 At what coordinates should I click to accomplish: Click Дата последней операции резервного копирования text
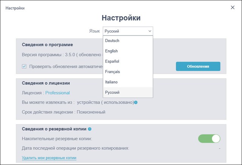pos(75,148)
